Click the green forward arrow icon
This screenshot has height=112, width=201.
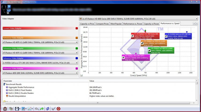(x=42, y=109)
